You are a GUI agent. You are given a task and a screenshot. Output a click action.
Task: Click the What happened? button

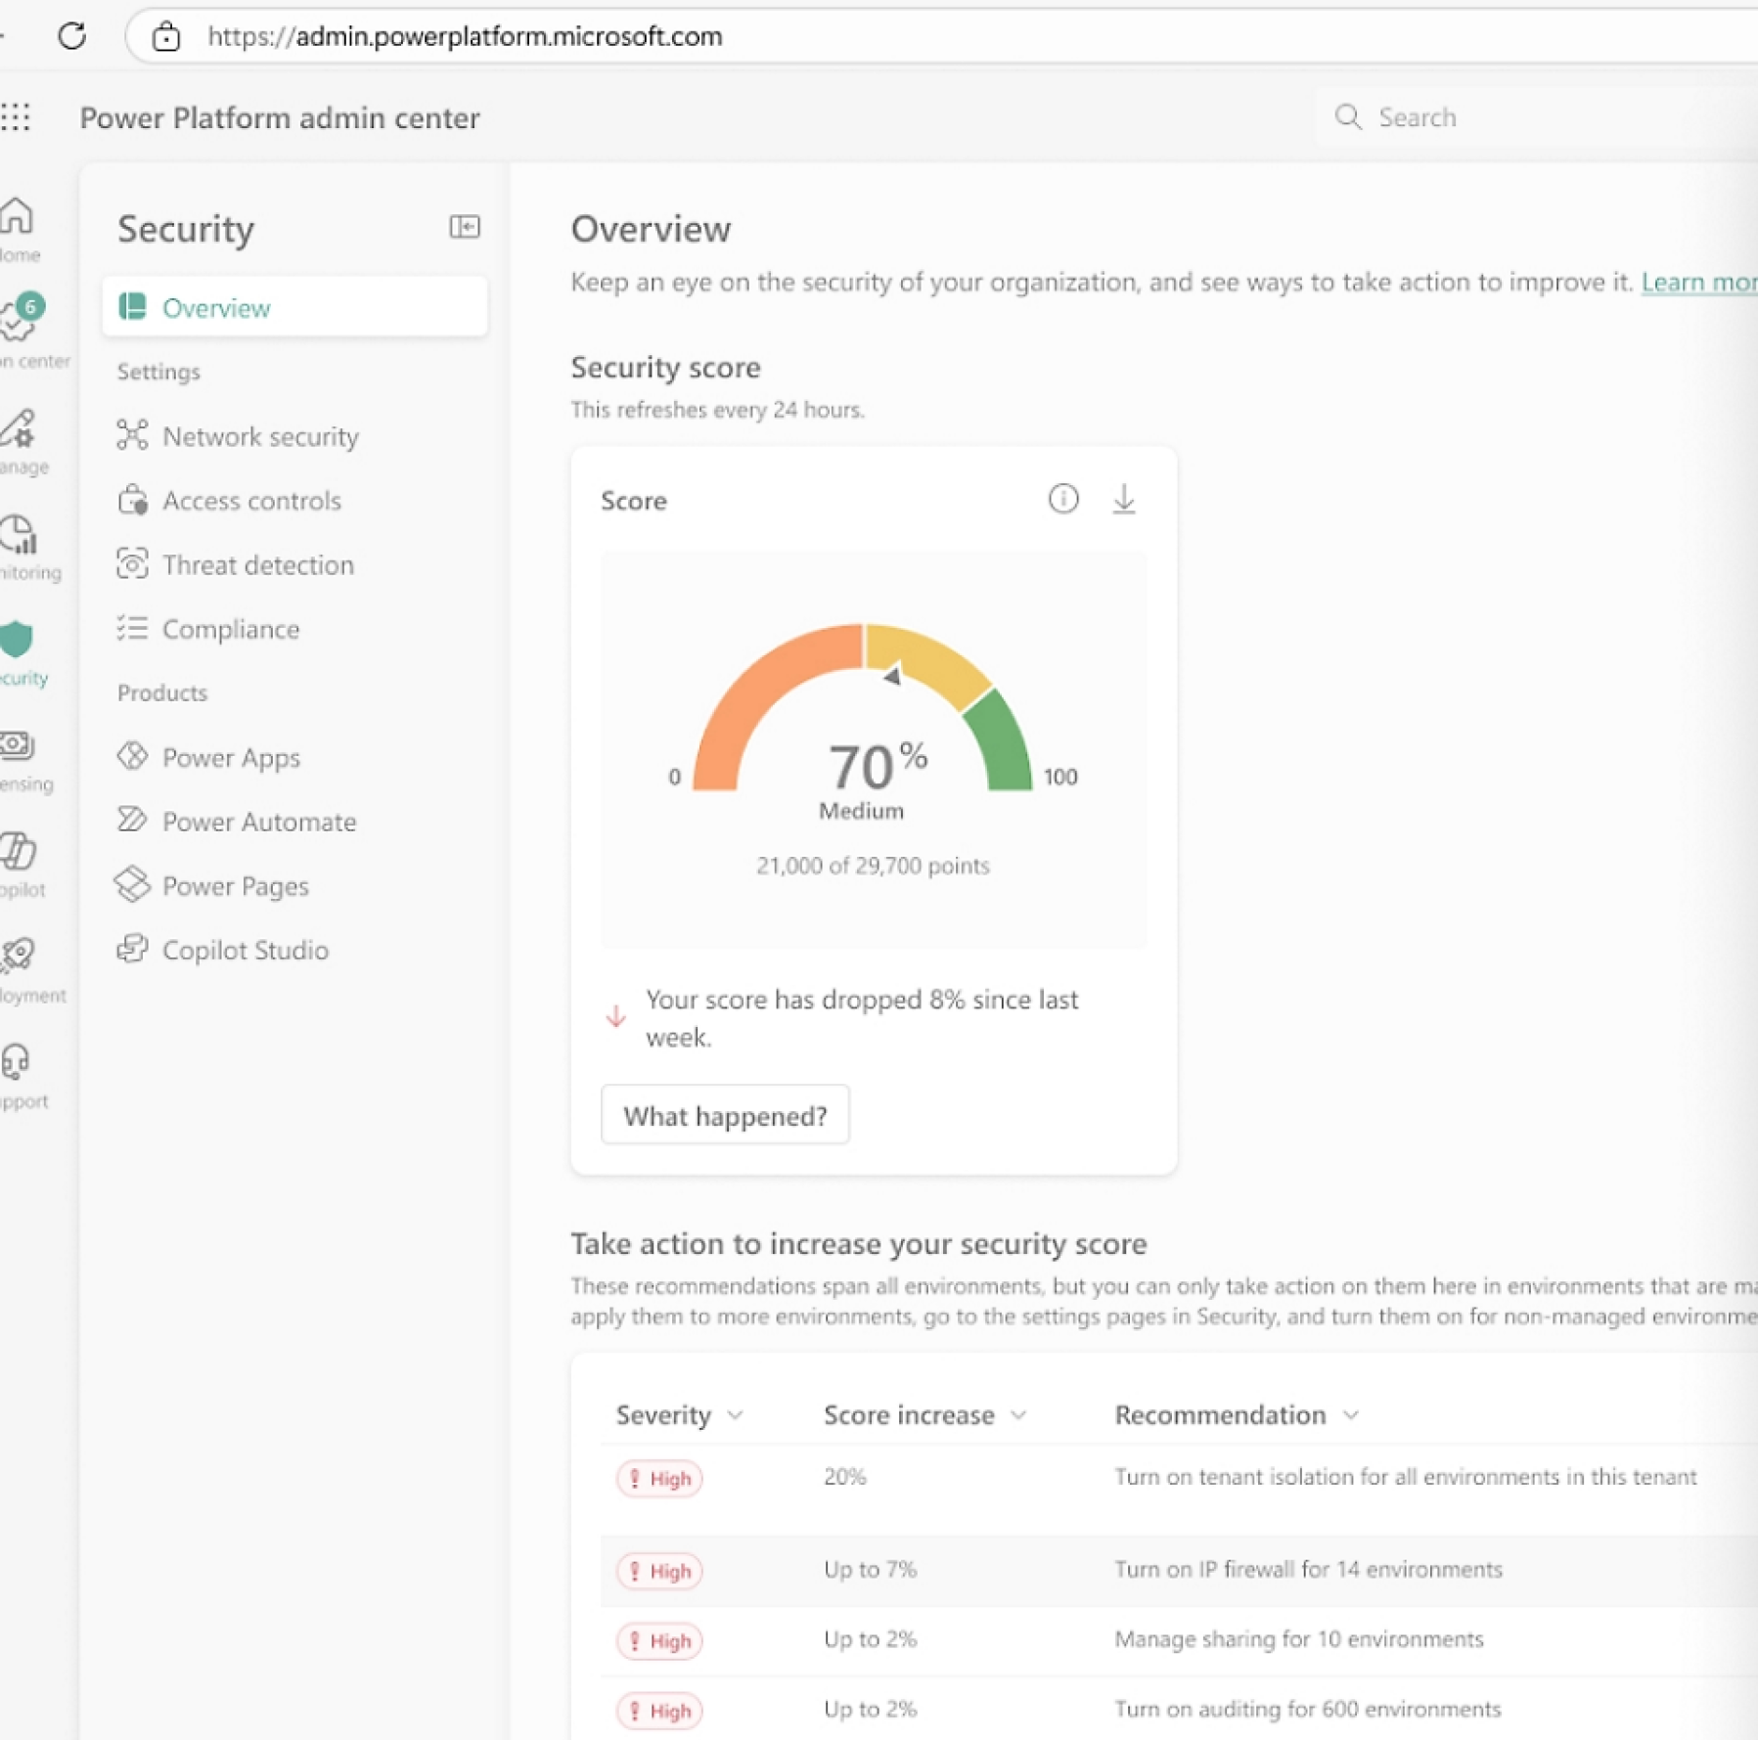coord(725,1115)
